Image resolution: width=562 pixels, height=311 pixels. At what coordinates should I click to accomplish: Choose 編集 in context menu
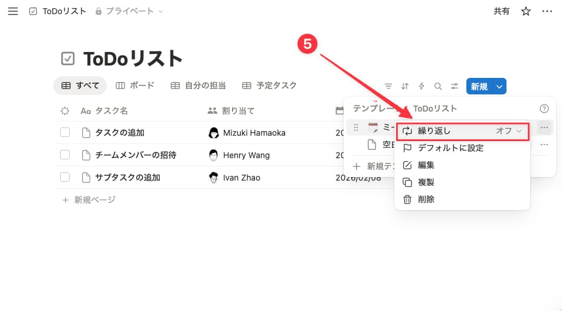462,165
